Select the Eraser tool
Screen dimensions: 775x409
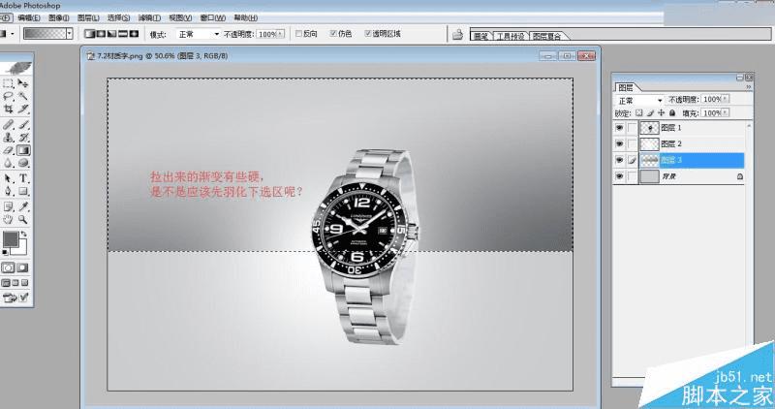pyautogui.click(x=8, y=150)
